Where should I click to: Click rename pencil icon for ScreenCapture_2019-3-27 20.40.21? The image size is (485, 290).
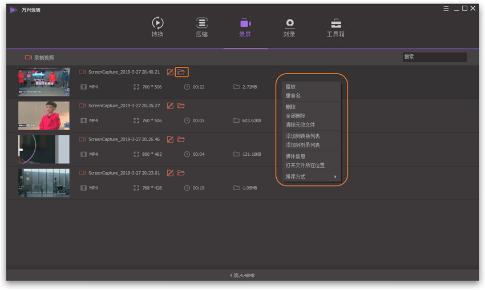click(x=170, y=72)
